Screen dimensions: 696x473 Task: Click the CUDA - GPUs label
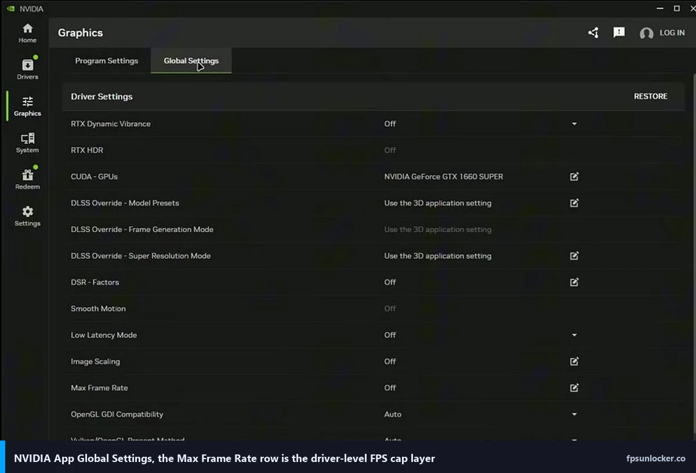pos(94,176)
